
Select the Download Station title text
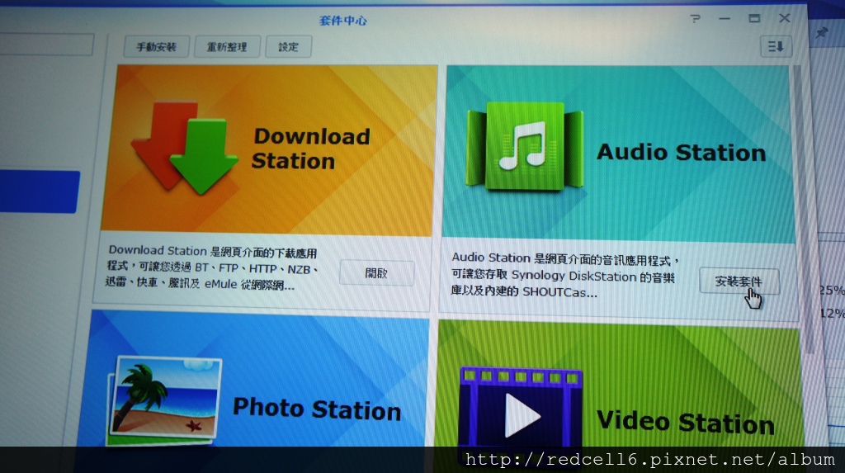click(x=311, y=149)
